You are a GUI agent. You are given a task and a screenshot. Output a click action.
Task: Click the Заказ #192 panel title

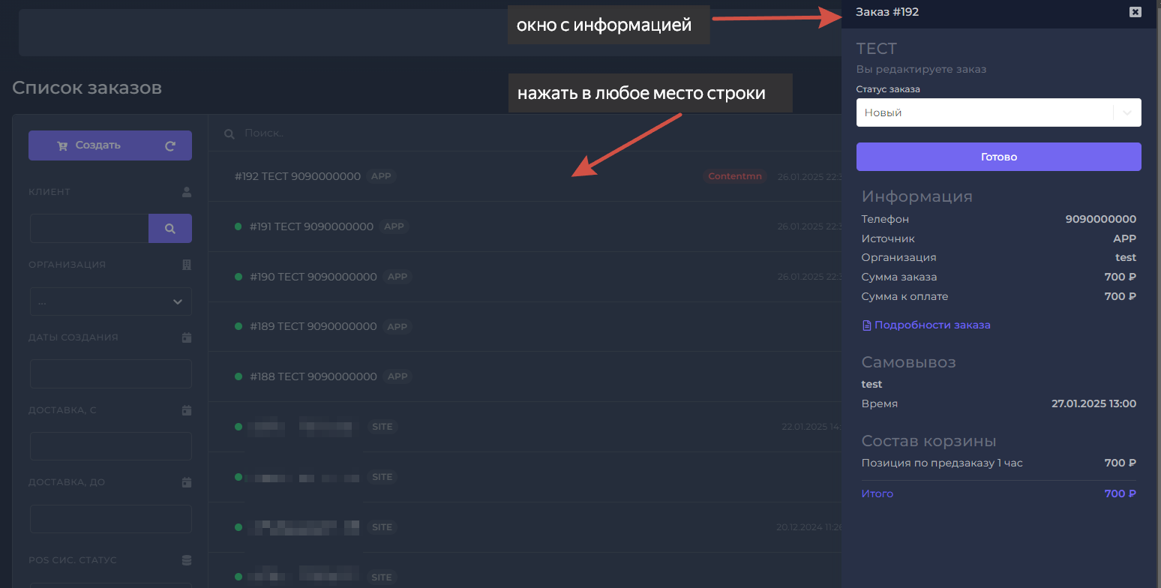887,12
